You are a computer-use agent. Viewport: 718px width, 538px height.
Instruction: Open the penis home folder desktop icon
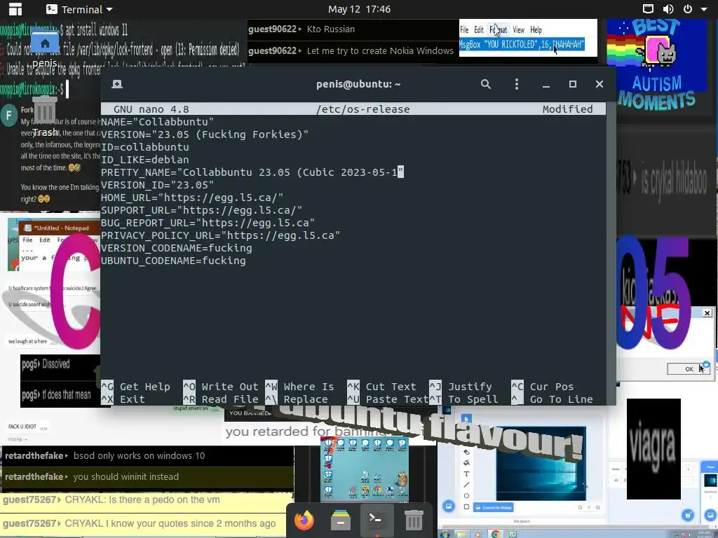point(45,50)
